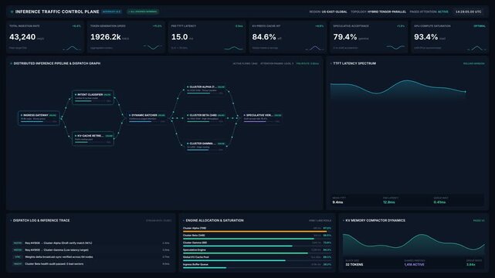Open the Cluster Beta health audit log entry
The width and height of the screenshot is (495, 278).
tap(91, 264)
